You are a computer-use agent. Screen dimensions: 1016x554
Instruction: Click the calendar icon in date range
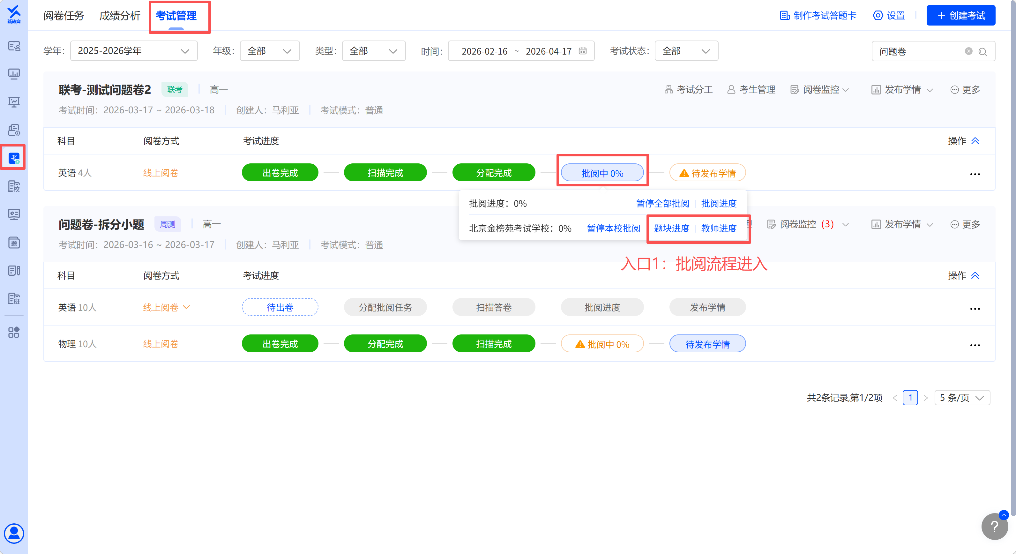tap(582, 51)
